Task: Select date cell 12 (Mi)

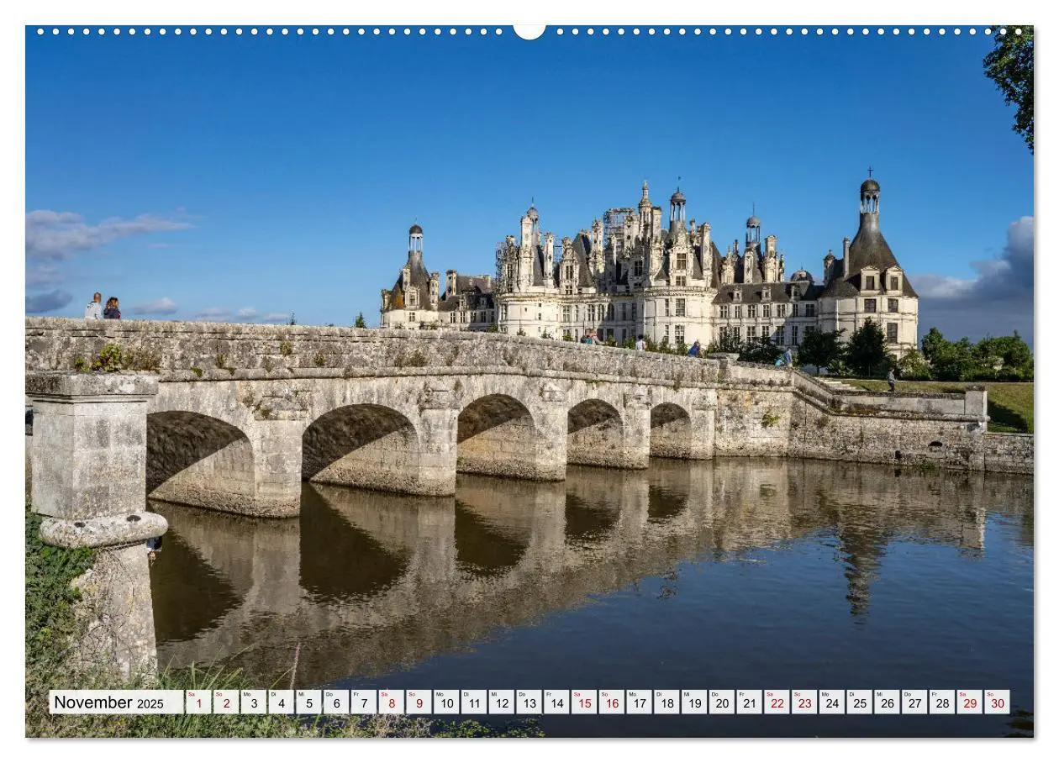Action: [x=501, y=702]
